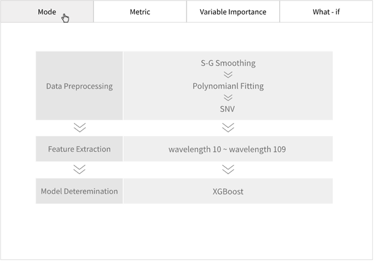374x262 pixels.
Task: Select the What - if tab
Action: (326, 11)
